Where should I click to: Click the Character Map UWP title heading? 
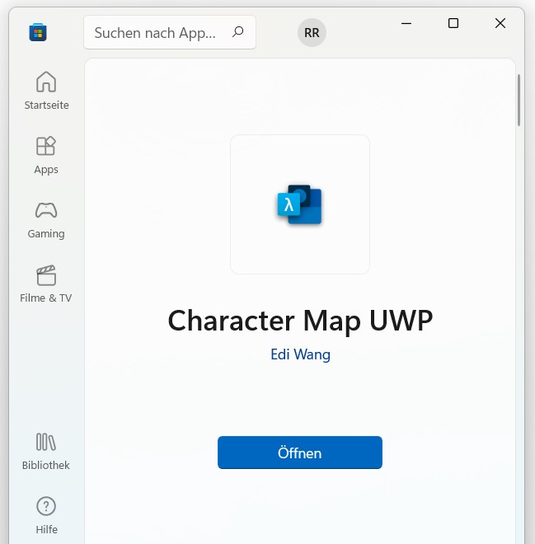tap(300, 320)
